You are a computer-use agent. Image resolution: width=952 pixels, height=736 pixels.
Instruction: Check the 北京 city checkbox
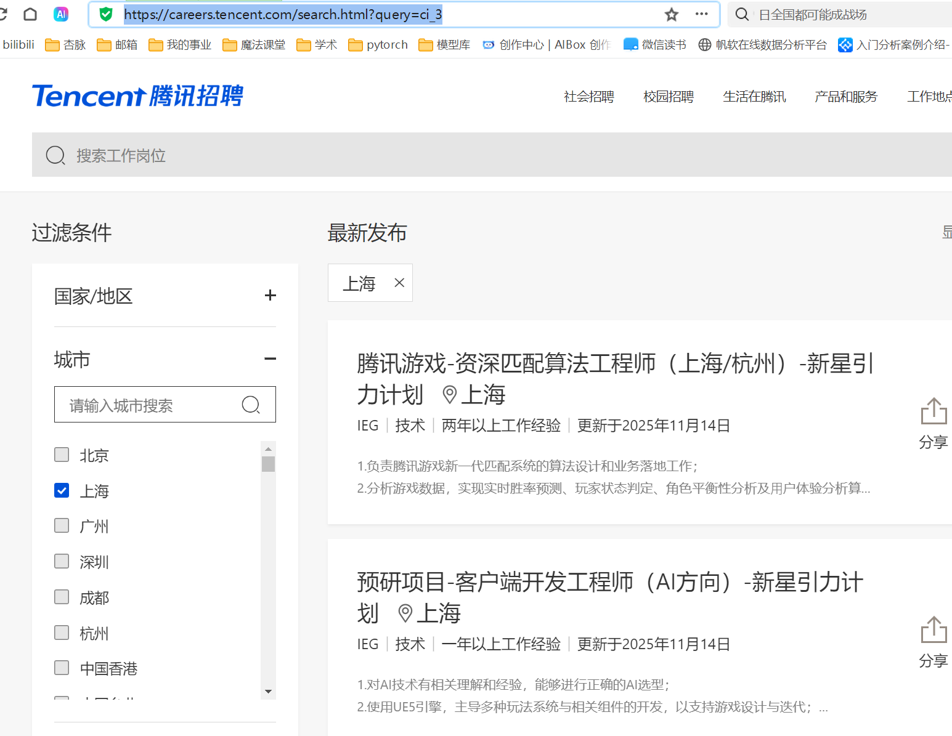61,455
